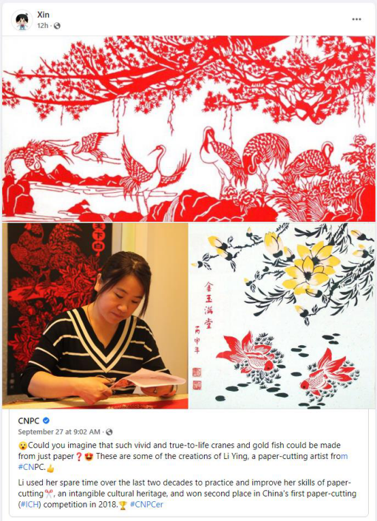Click the heart-eyes emoji before 'These are'

(88, 457)
